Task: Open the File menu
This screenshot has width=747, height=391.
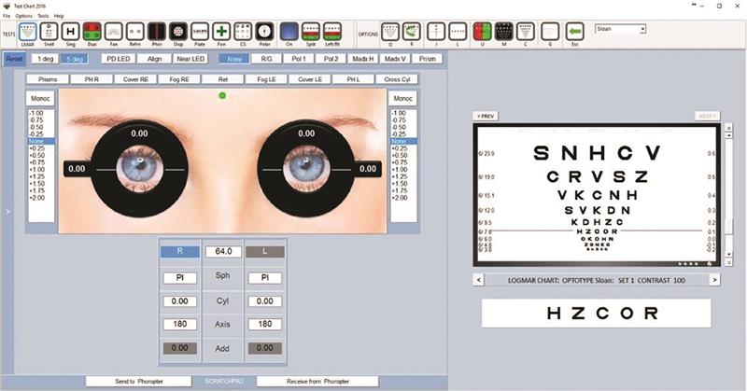Action: (7, 16)
